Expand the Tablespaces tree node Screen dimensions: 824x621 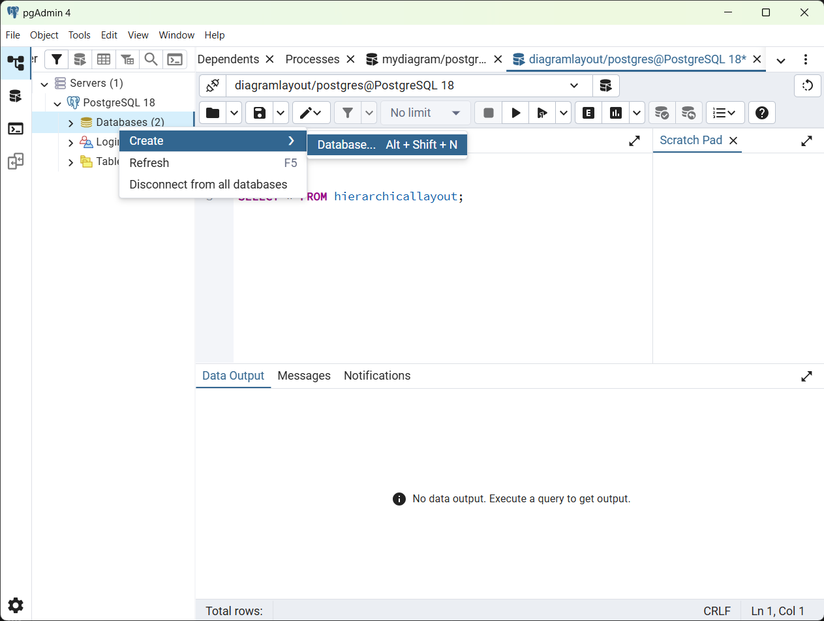click(x=70, y=162)
